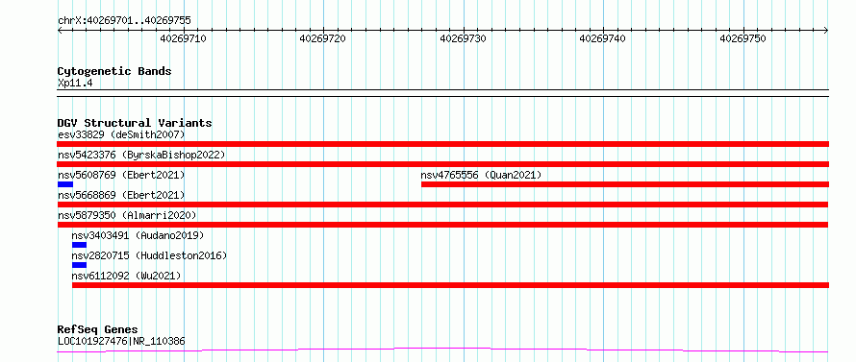Click the Cytogenetic Bands track heading
Screen dimensions: 856x362
point(114,71)
